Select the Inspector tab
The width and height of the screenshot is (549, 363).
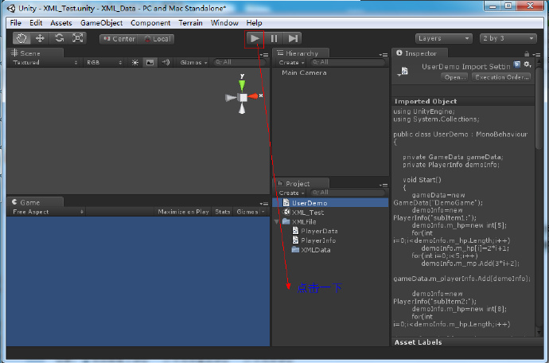pos(419,53)
